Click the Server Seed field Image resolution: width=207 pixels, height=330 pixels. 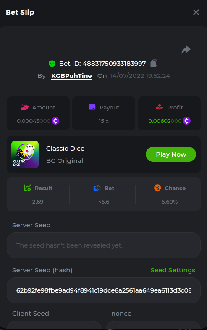(x=104, y=245)
